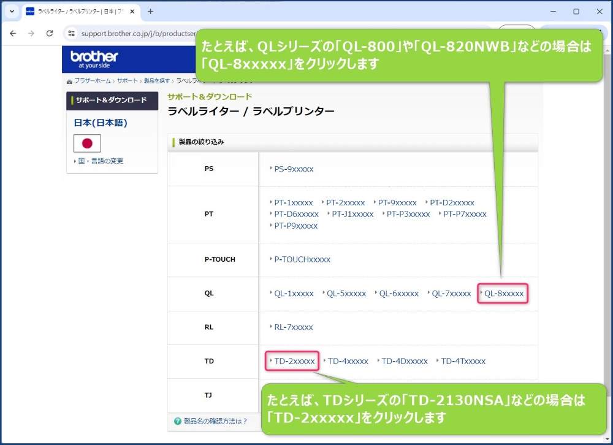This screenshot has height=445, width=613.
Task: Click the 製品の絞り込み section heading
Action: click(201, 142)
